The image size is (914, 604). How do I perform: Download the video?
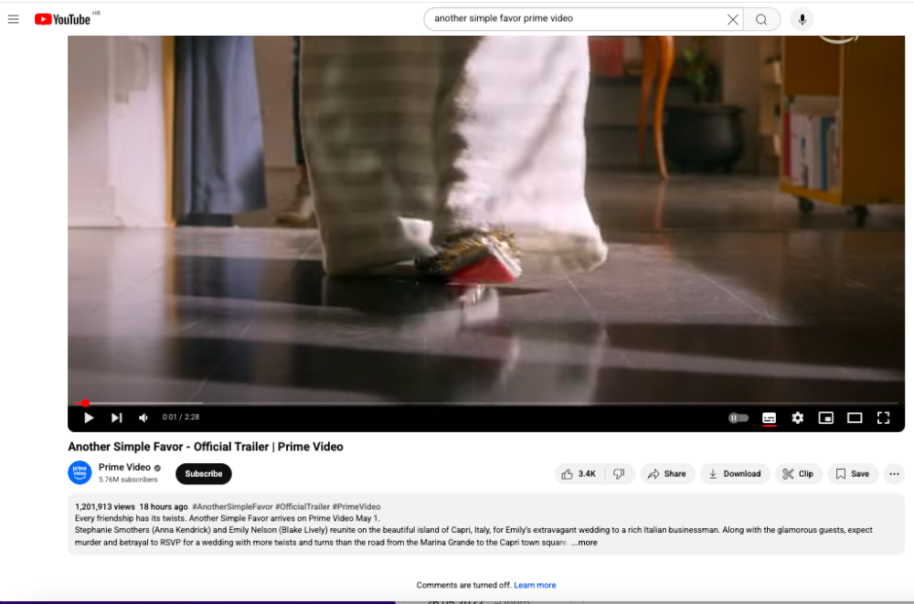[x=735, y=474]
